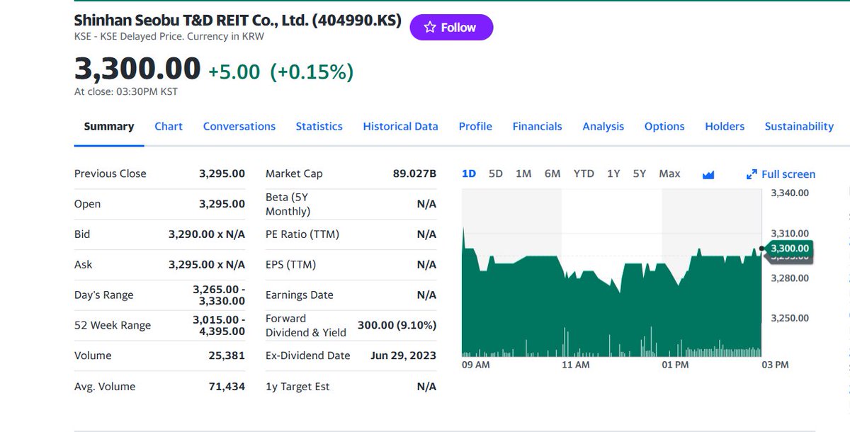Open the Options tab
The image size is (850, 432).
click(664, 126)
